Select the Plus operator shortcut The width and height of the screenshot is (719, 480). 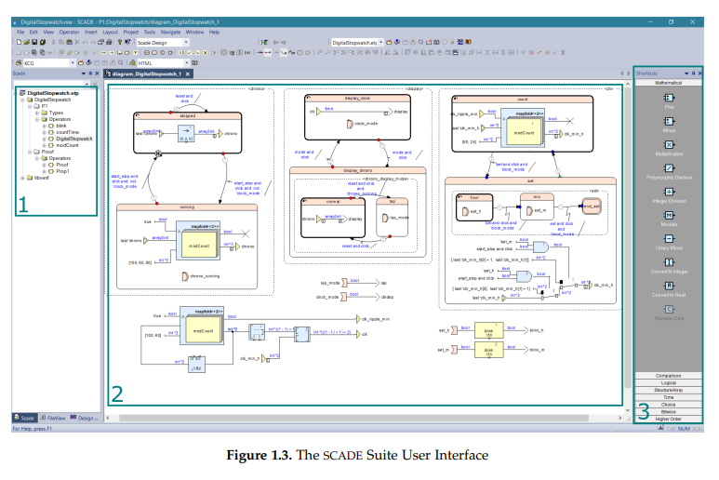point(668,99)
